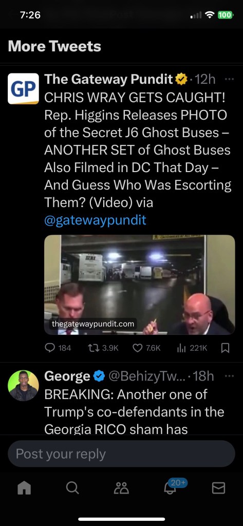Tap George's profile avatar
The width and height of the screenshot is (243, 526).
click(23, 385)
